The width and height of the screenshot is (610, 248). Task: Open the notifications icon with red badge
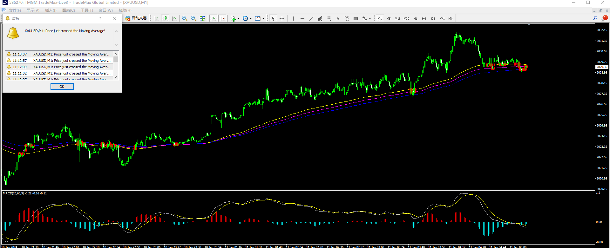[x=604, y=18]
